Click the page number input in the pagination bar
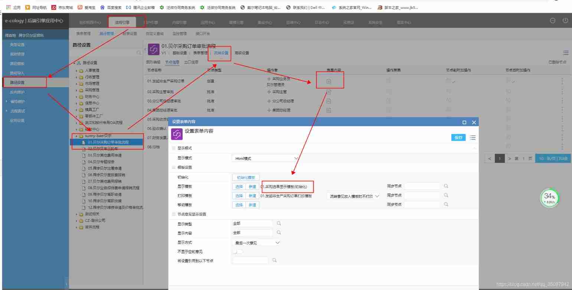Image resolution: width=572 pixels, height=290 pixels. click(500, 158)
